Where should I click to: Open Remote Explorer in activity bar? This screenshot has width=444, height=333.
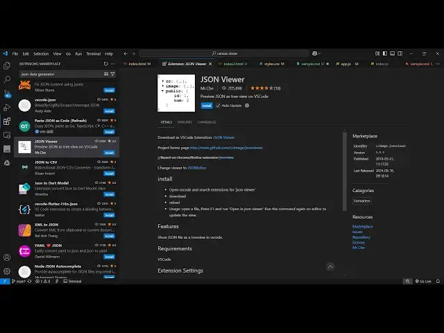[7, 135]
